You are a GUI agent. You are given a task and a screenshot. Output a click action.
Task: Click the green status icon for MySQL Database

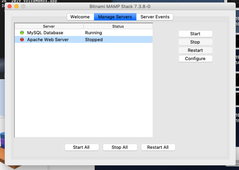click(x=22, y=33)
